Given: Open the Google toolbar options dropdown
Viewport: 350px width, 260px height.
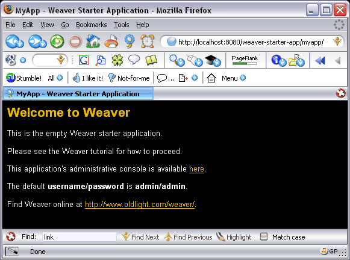Looking at the screenshot, I should 23,60.
